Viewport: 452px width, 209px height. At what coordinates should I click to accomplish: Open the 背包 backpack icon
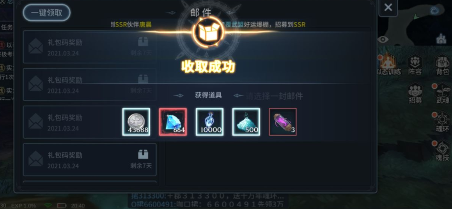(x=442, y=65)
